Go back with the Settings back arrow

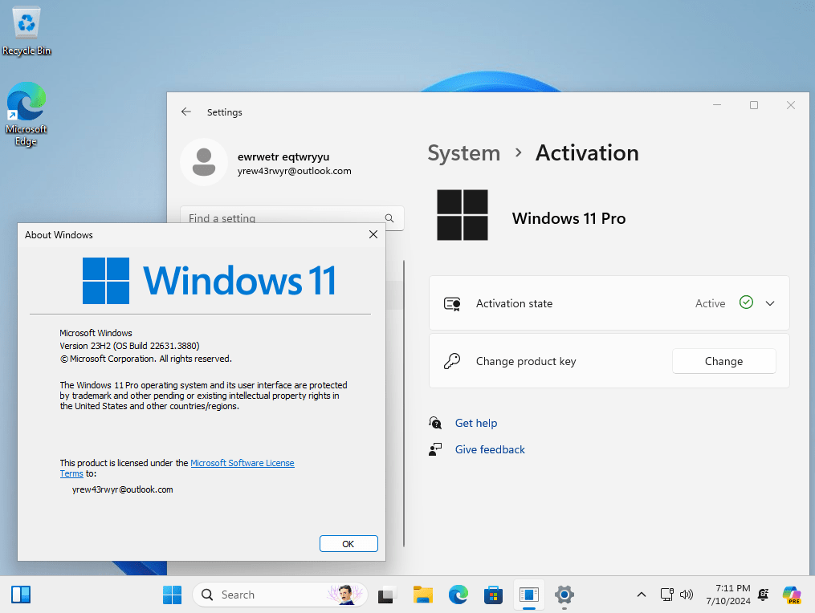(186, 112)
